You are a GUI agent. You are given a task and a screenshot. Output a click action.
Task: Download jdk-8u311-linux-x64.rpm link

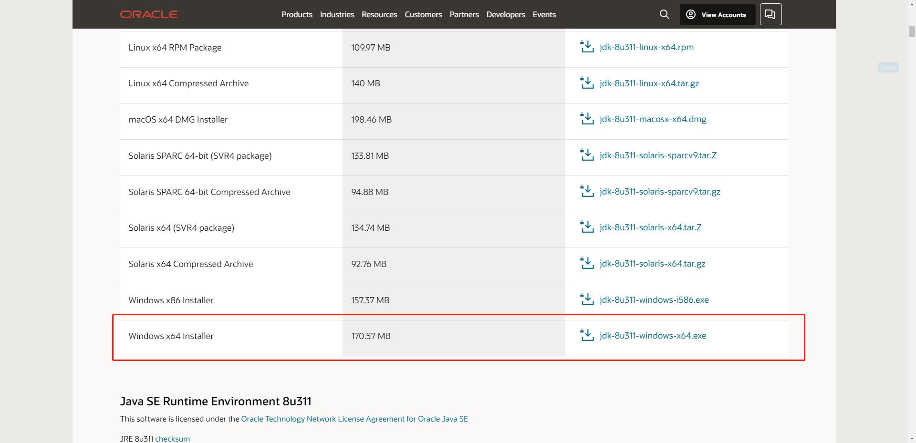[646, 47]
